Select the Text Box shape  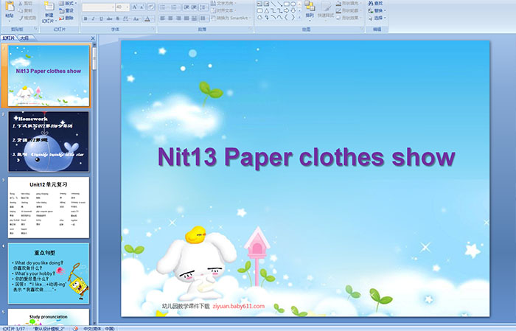259,4
